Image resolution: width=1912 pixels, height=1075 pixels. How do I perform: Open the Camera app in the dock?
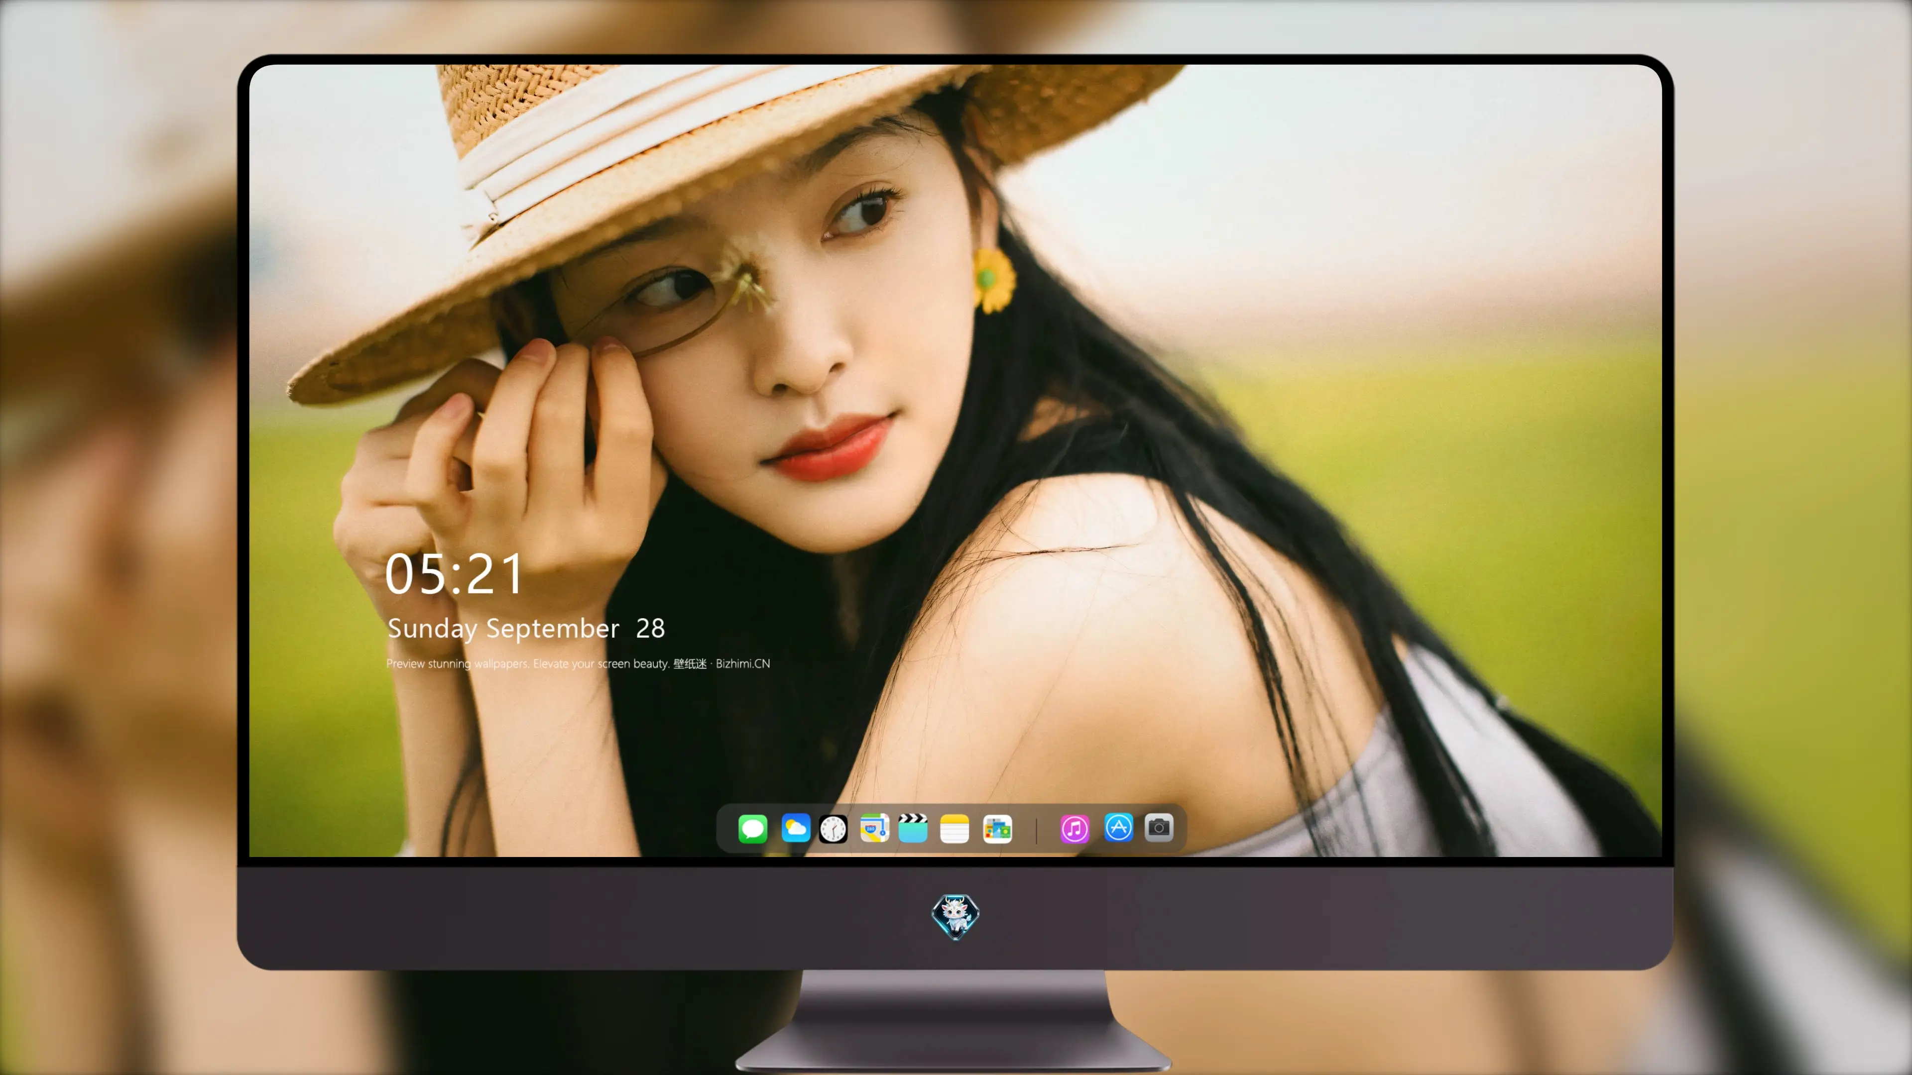[1159, 828]
